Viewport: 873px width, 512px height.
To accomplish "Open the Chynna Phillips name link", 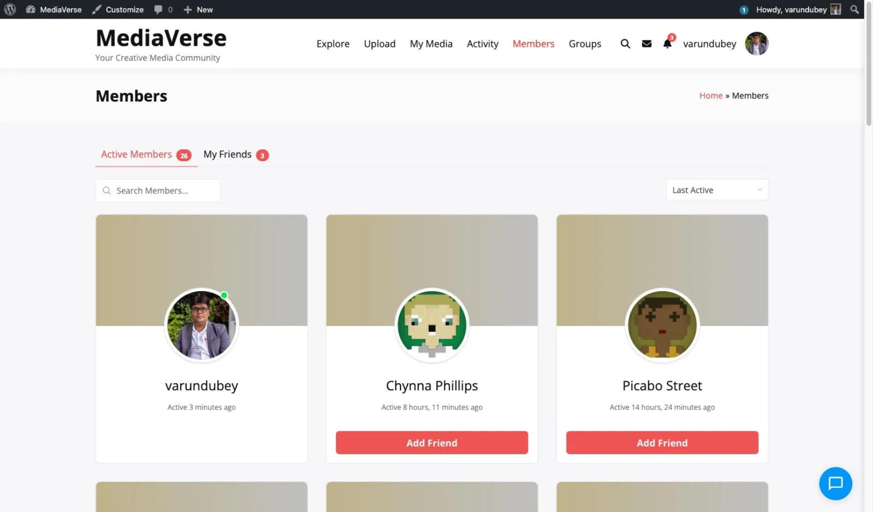I will tap(432, 385).
